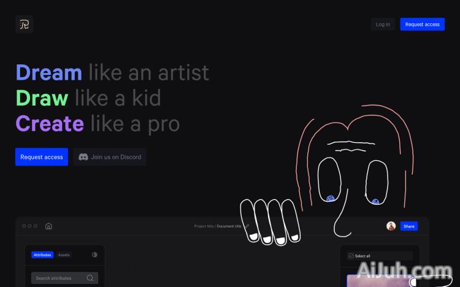Click the blue Request access button in header
460x287 pixels.
tap(422, 25)
